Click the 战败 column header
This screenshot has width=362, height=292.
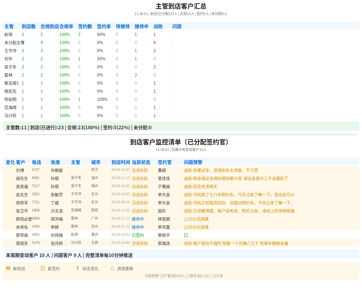coord(158,26)
